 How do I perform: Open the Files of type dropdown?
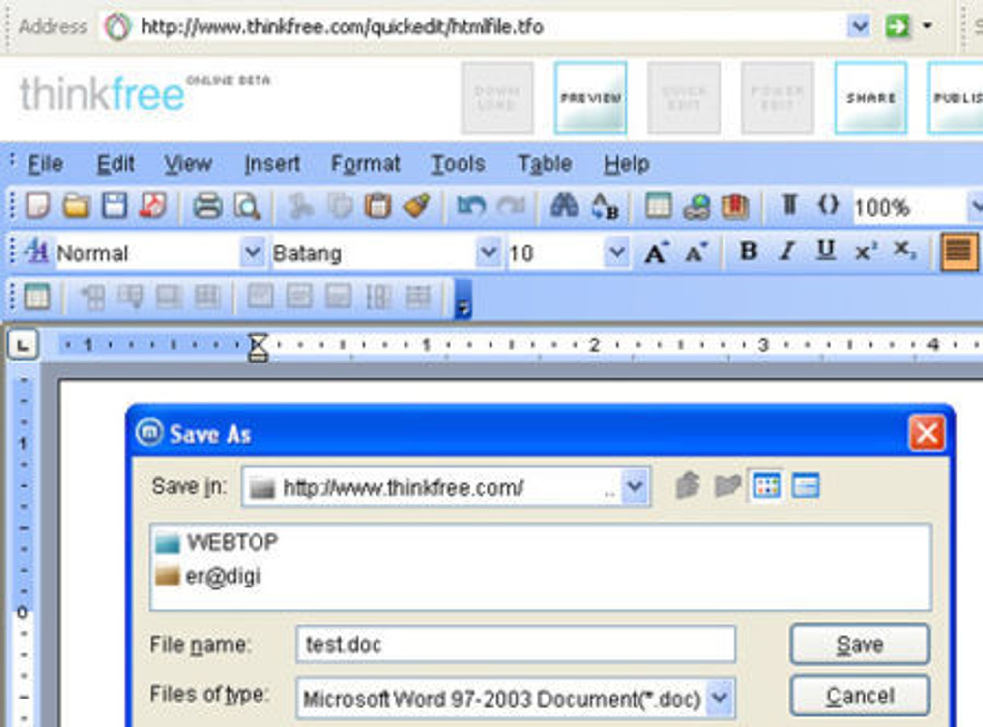point(719,698)
